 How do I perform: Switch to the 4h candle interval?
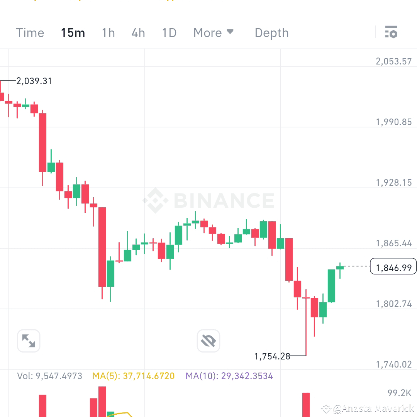point(138,33)
